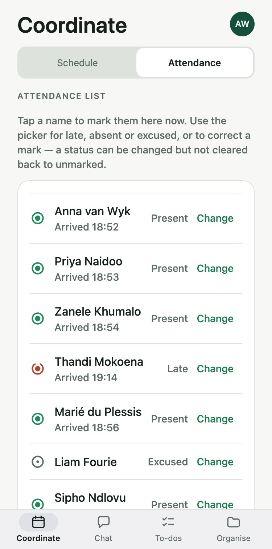Open the Change picker for Anna van Wyk
272x549 pixels.
coord(215,218)
